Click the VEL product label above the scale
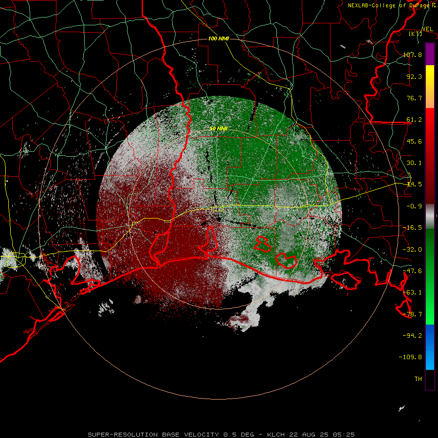 [x=427, y=29]
